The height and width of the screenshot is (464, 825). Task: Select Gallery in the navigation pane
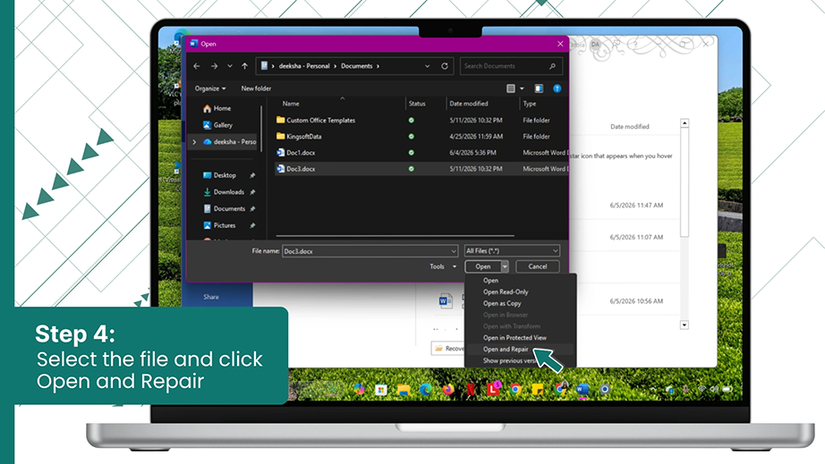pos(217,125)
